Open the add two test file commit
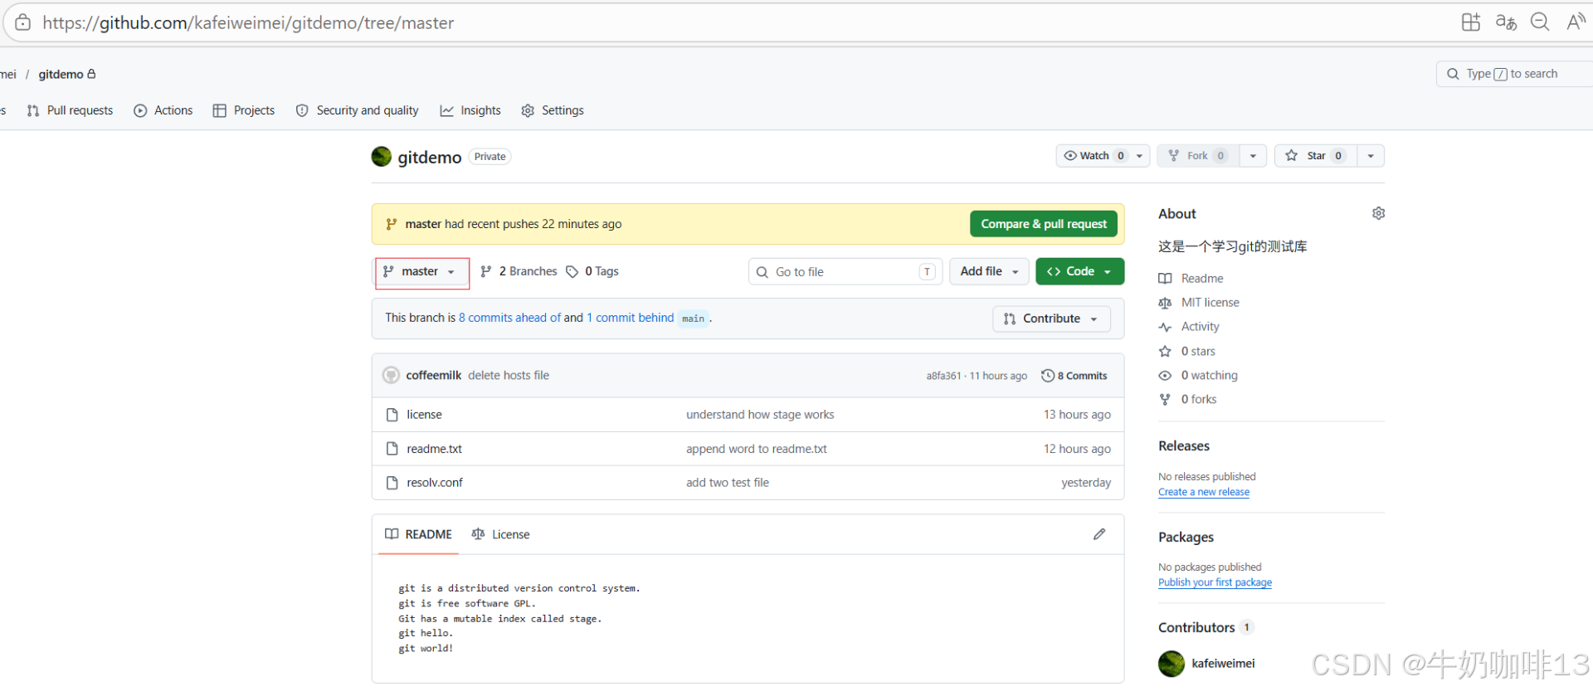1593x691 pixels. 728,483
